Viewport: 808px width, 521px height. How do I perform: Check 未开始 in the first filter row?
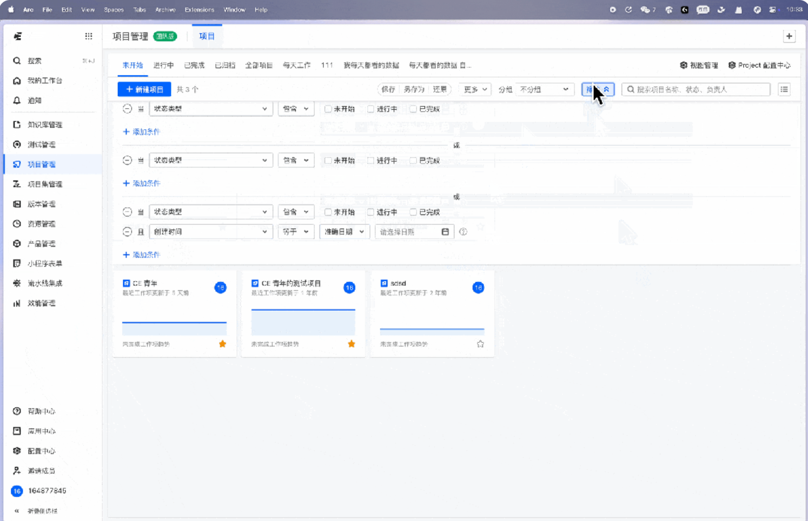click(x=328, y=109)
